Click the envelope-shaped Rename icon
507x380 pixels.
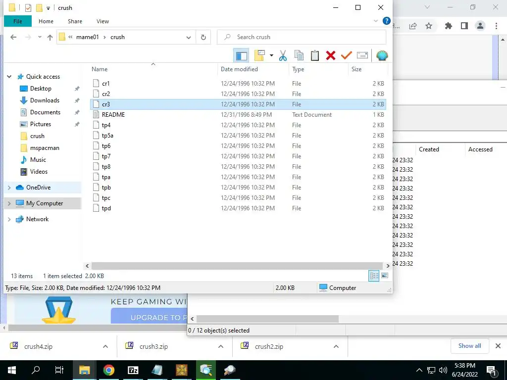click(362, 55)
